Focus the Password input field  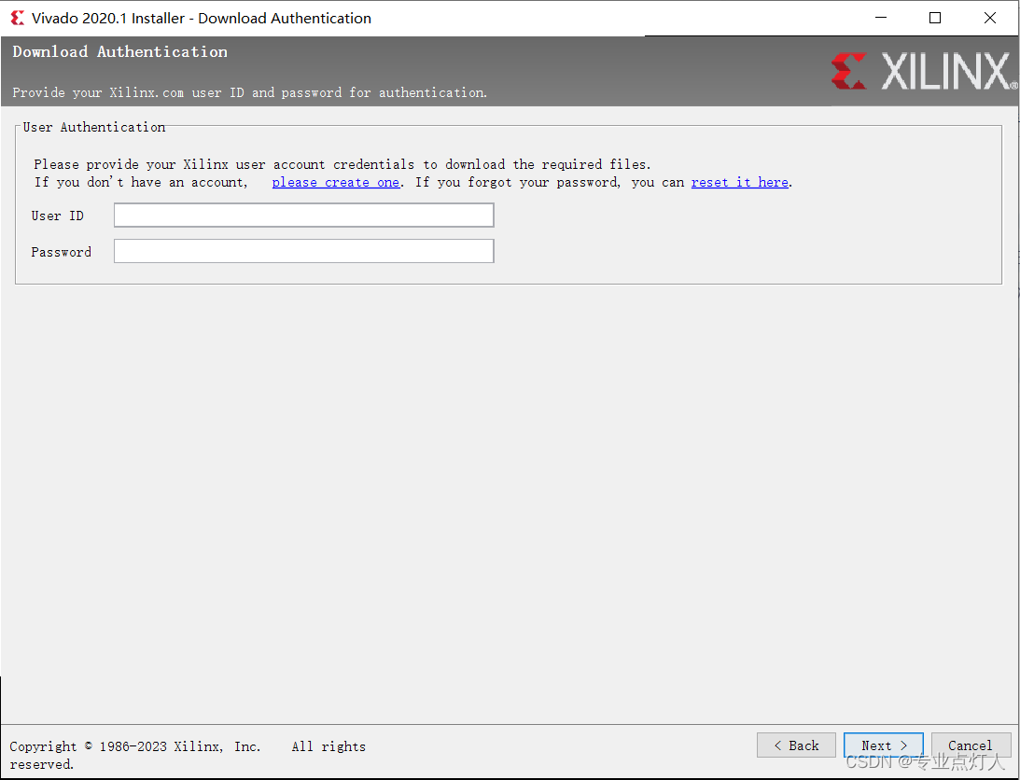click(x=304, y=251)
